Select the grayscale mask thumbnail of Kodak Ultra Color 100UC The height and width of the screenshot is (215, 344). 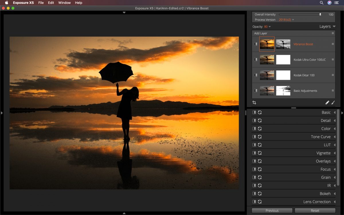coord(283,59)
